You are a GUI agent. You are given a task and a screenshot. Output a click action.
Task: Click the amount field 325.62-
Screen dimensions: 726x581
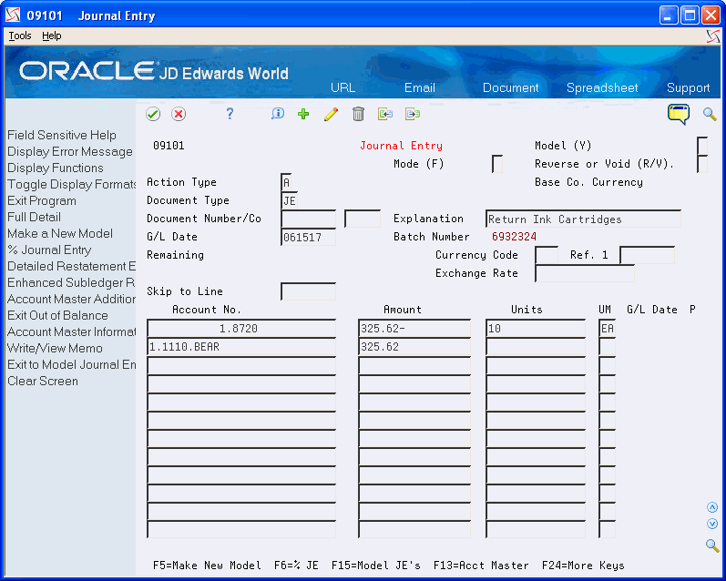point(414,328)
